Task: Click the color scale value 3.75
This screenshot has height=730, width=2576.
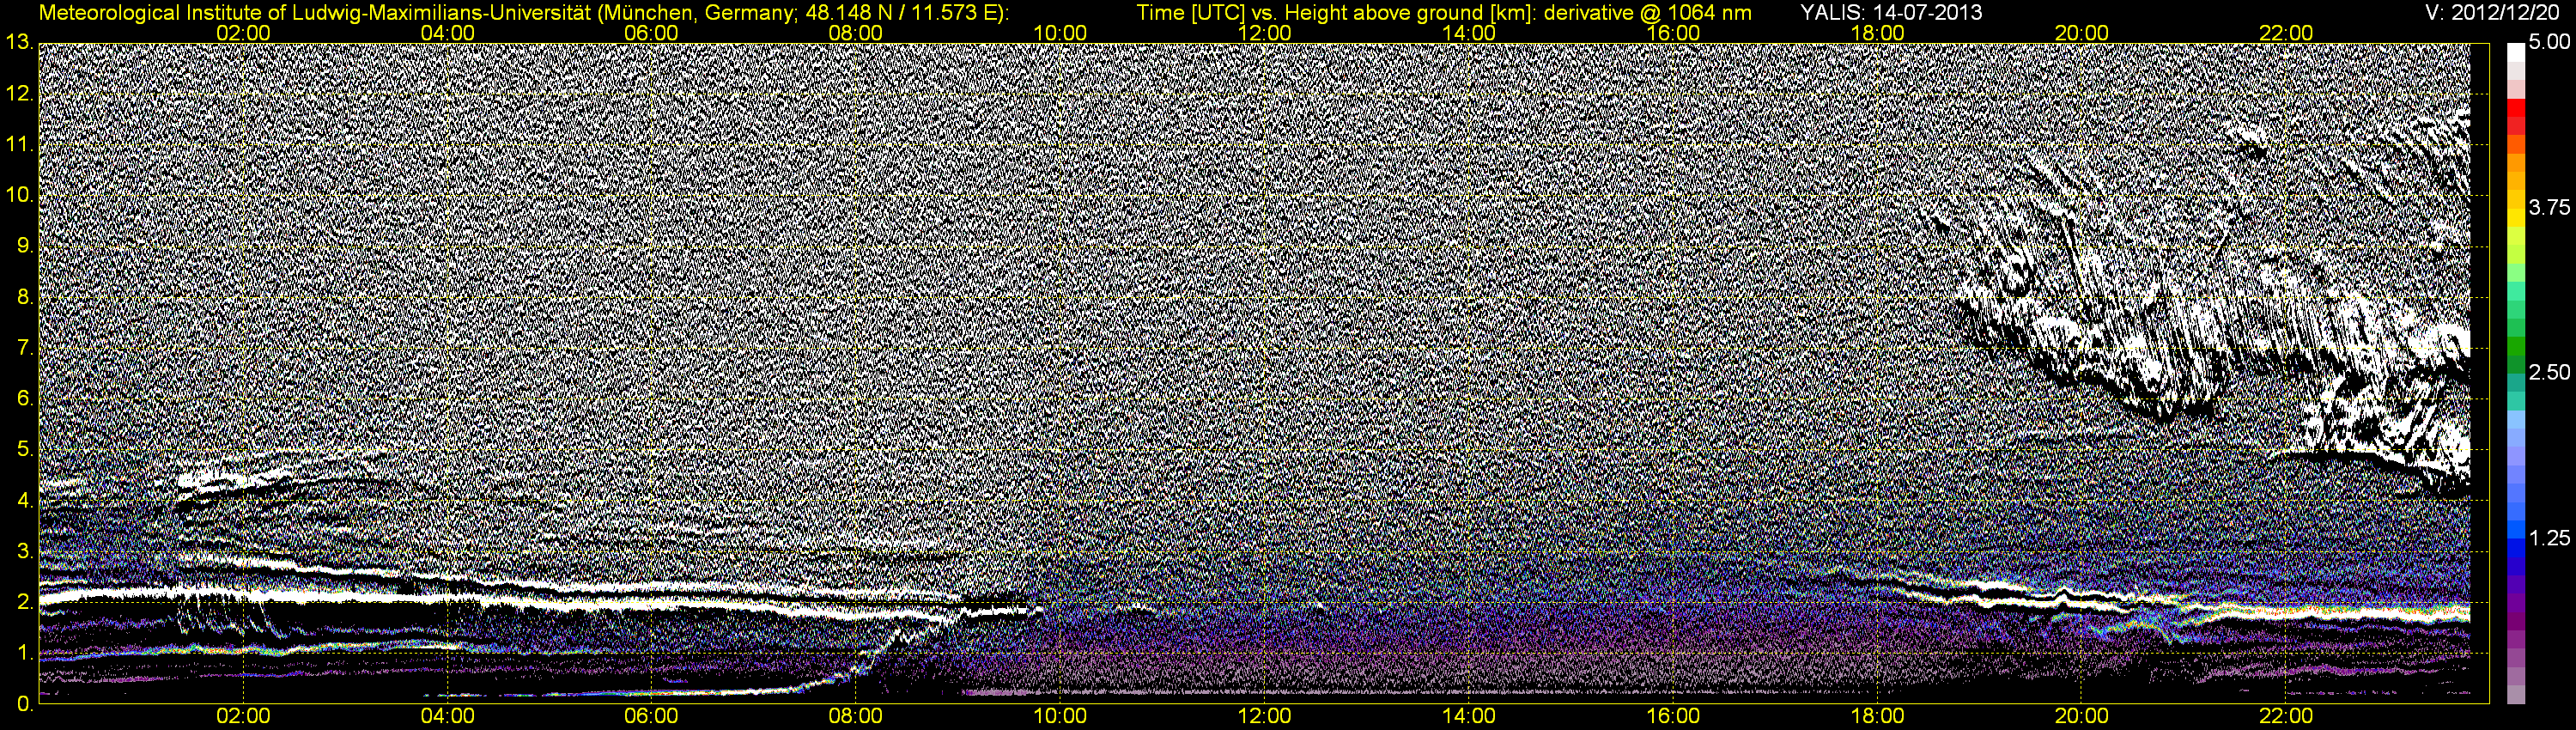Action: pyautogui.click(x=2549, y=207)
